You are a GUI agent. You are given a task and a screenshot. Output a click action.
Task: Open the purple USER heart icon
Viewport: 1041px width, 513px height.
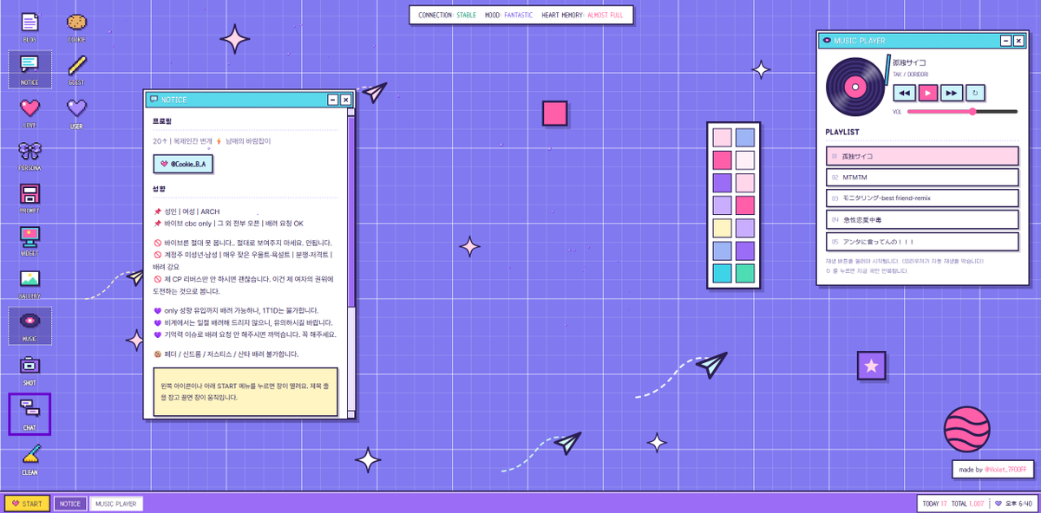pyautogui.click(x=77, y=112)
